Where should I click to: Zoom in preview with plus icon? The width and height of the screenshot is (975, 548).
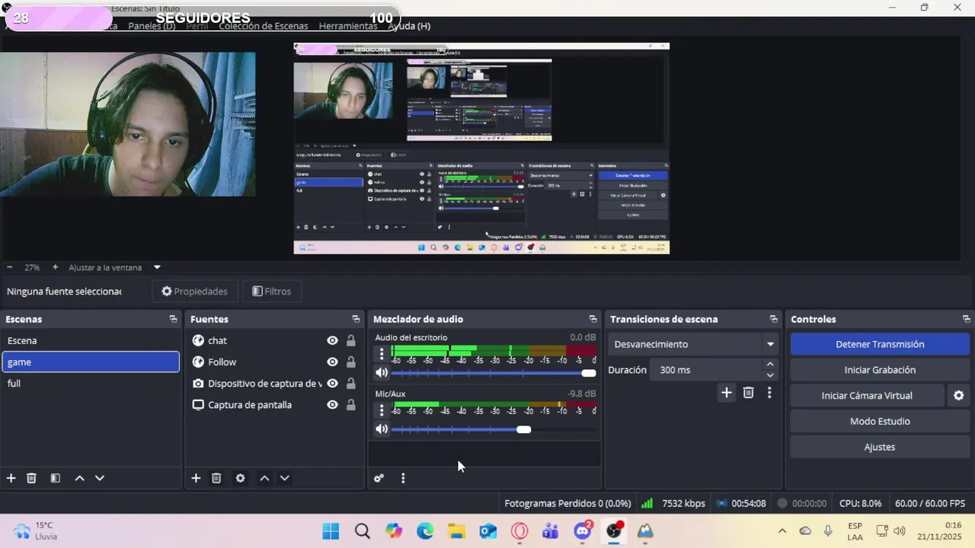coord(55,267)
